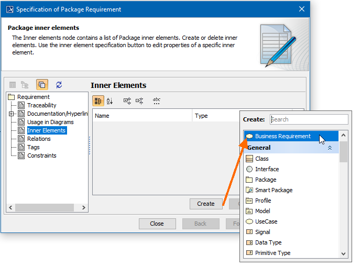Select the UseCase element icon

pyautogui.click(x=249, y=221)
